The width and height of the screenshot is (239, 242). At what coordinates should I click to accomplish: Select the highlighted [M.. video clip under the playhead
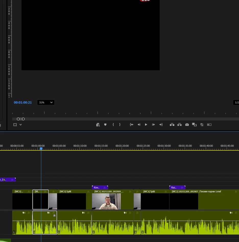pos(40,199)
